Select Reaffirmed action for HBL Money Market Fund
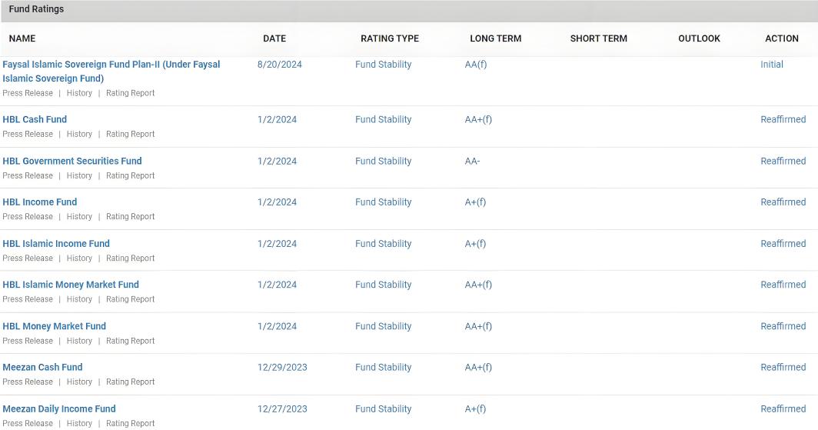Screen dimensions: 818x430 pos(783,326)
